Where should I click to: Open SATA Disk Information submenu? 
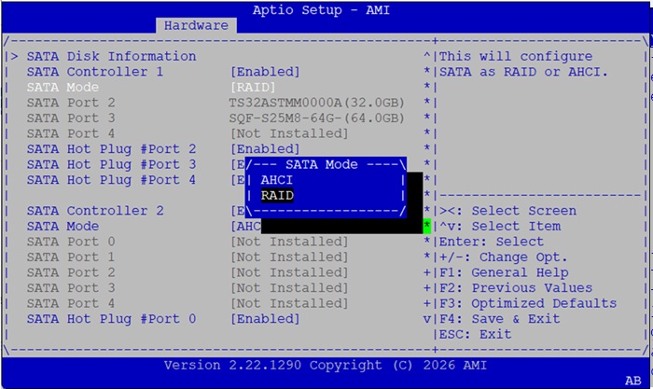tap(111, 56)
